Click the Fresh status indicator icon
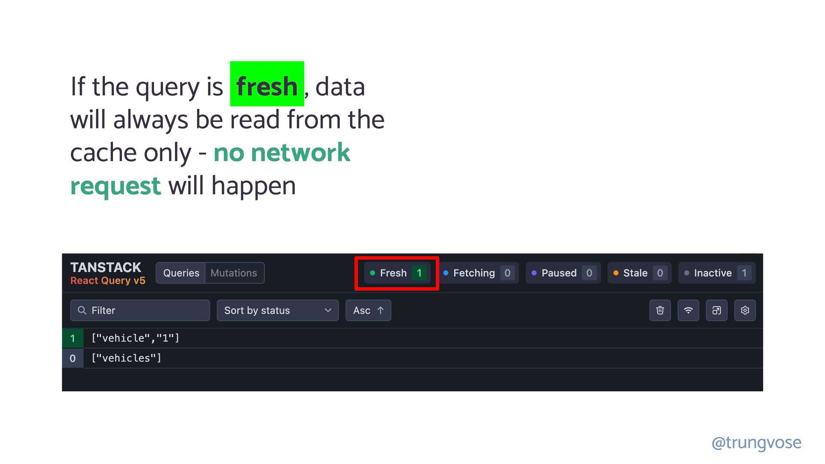825x464 pixels. pos(373,273)
